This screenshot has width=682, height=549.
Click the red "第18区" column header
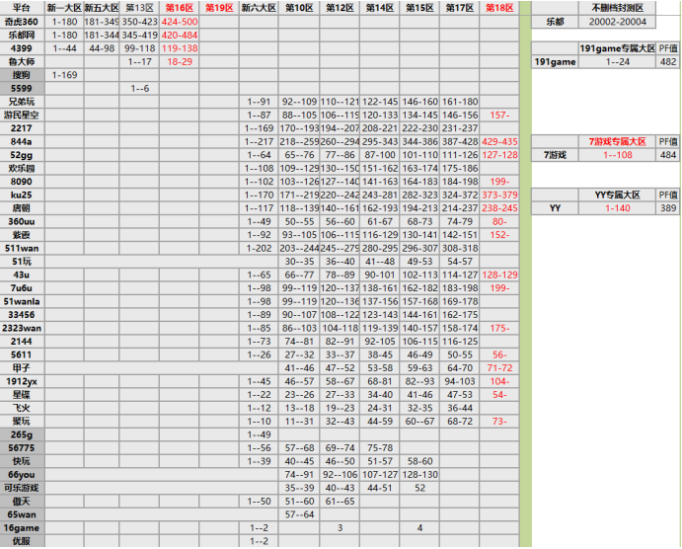(x=499, y=8)
